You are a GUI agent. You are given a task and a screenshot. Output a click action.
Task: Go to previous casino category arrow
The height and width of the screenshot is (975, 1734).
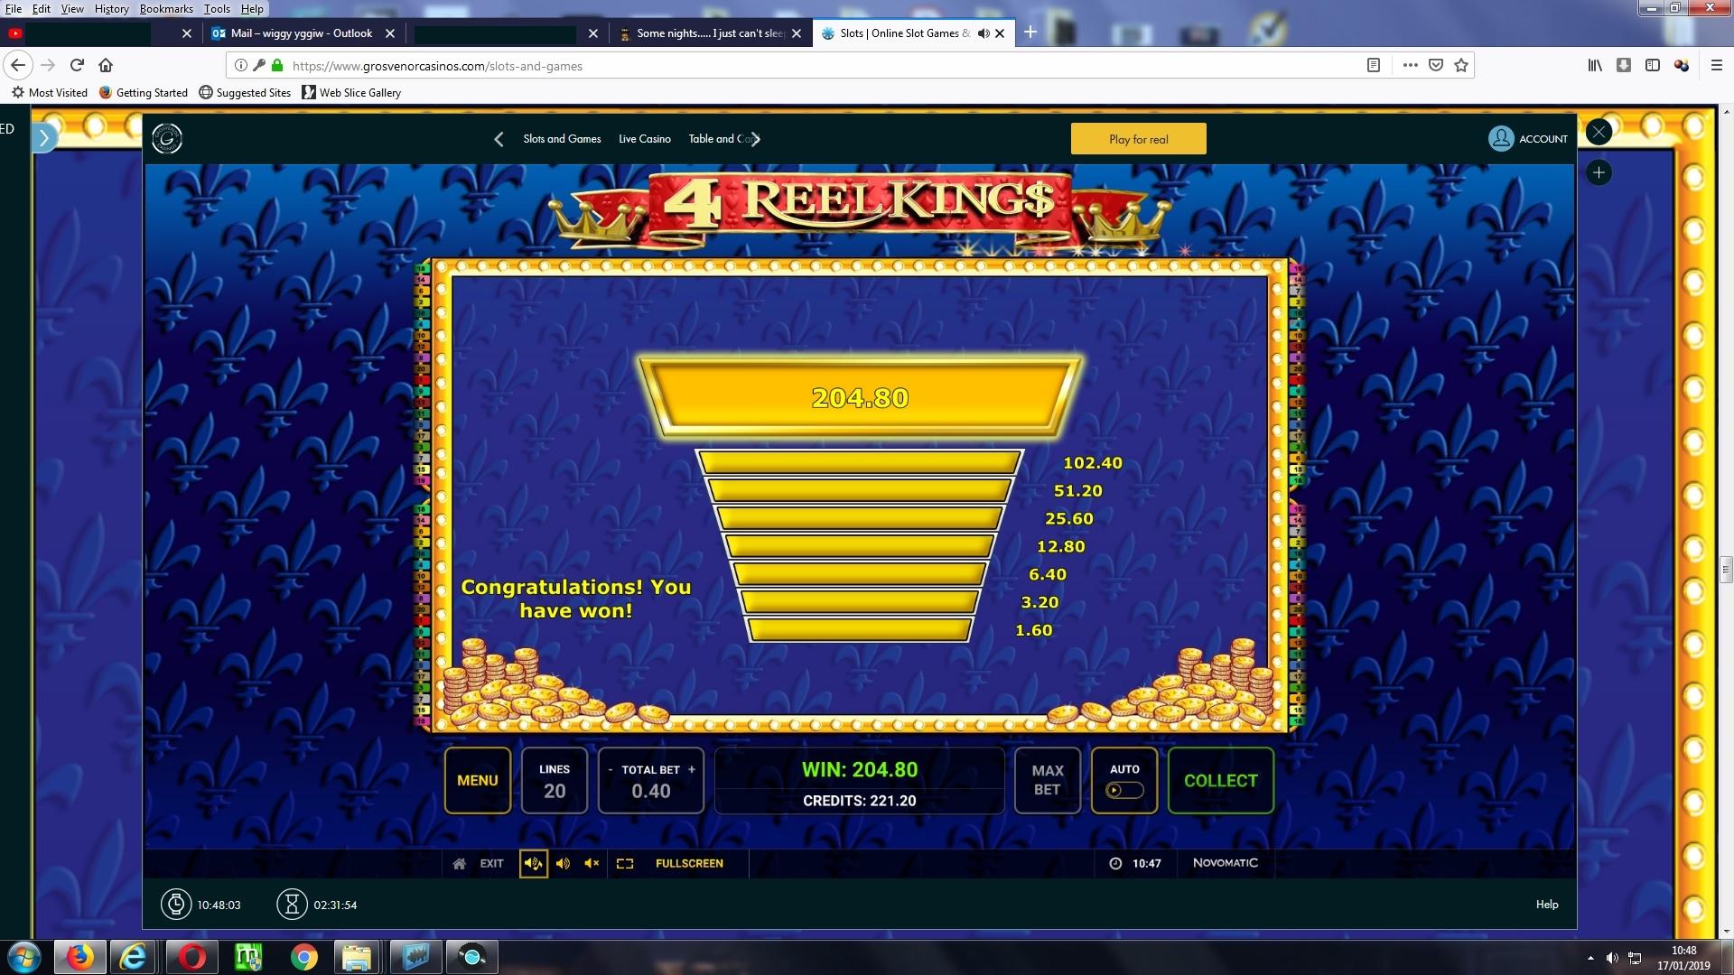tap(499, 139)
